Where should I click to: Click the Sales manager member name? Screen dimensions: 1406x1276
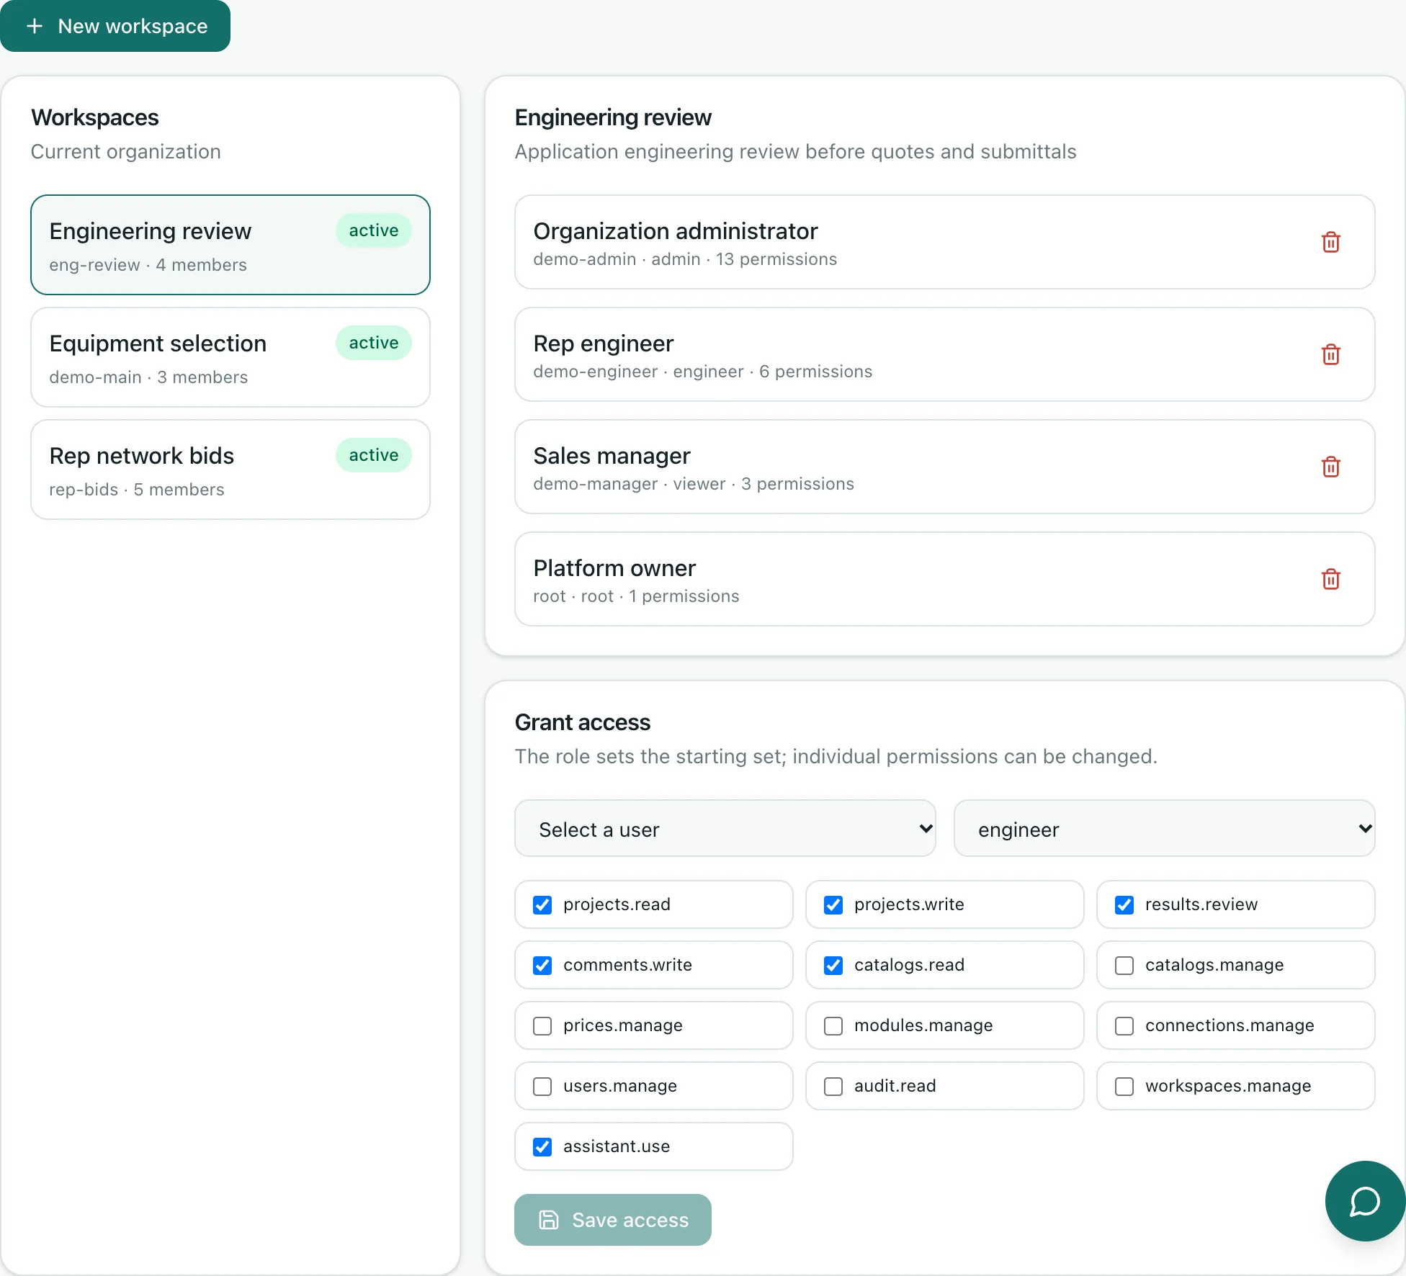tap(612, 456)
